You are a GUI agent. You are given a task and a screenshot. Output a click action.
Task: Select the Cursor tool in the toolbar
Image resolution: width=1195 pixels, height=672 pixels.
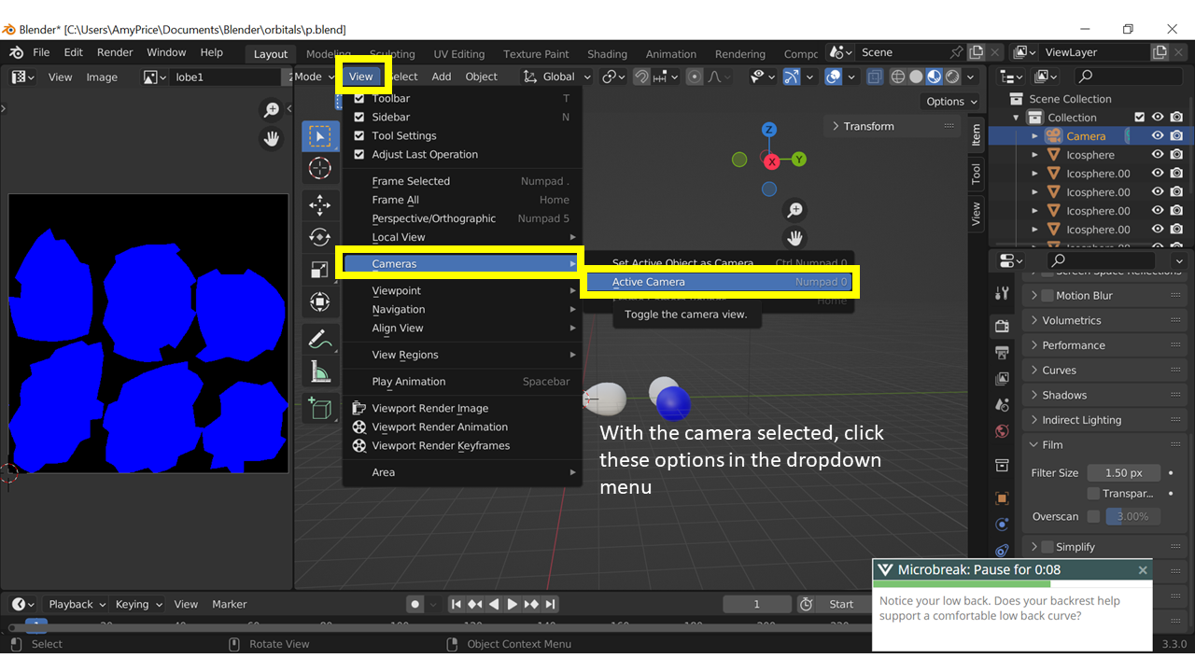(x=320, y=169)
